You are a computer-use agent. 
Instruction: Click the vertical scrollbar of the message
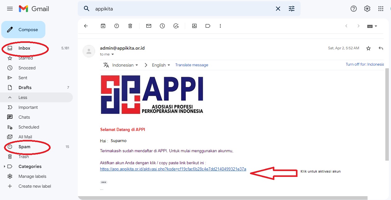pyautogui.click(x=387, y=114)
